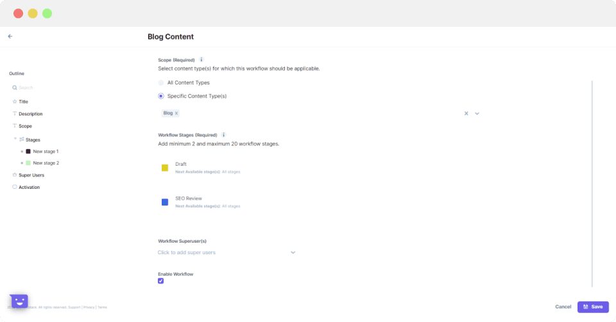Image resolution: width=616 pixels, height=322 pixels.
Task: Clear all selected content types
Action: click(x=466, y=113)
